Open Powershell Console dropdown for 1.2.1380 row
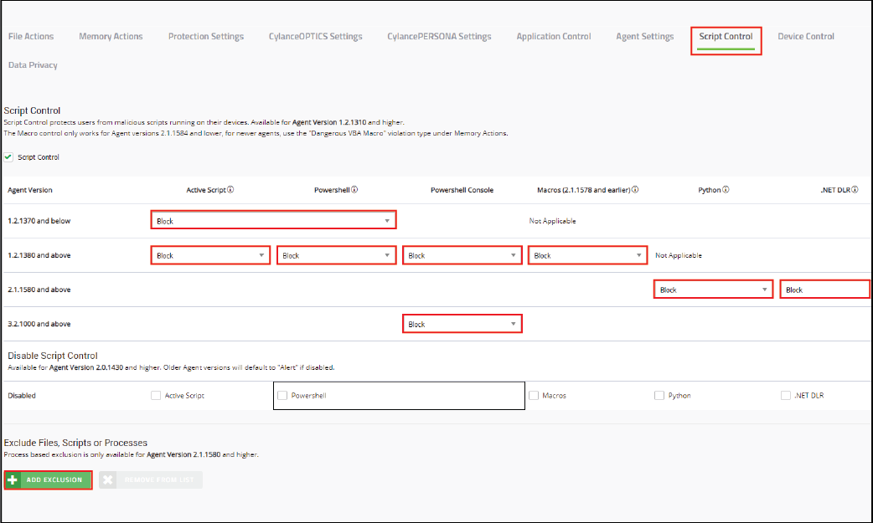 click(x=462, y=255)
